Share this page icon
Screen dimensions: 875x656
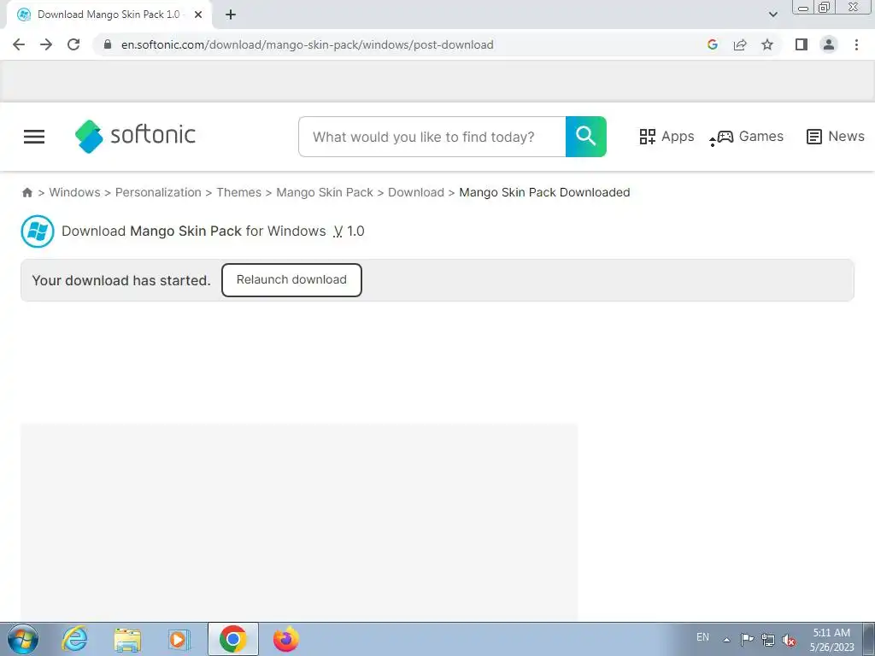coord(740,44)
